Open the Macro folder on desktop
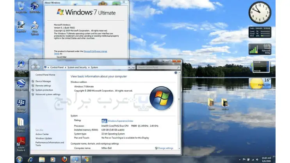The image size is (290, 163). 211,104
